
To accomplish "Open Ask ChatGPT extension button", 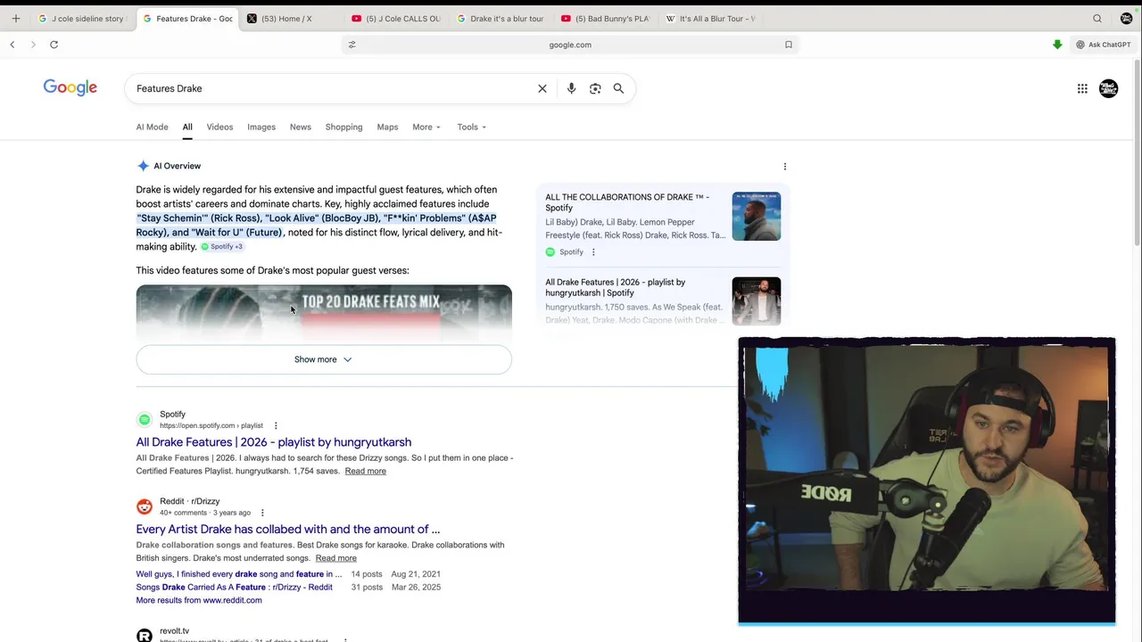I will point(1104,45).
